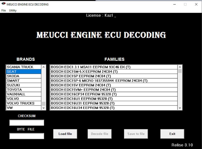Click the CHECKSUM input field
202x149 pixels.
[27, 123]
